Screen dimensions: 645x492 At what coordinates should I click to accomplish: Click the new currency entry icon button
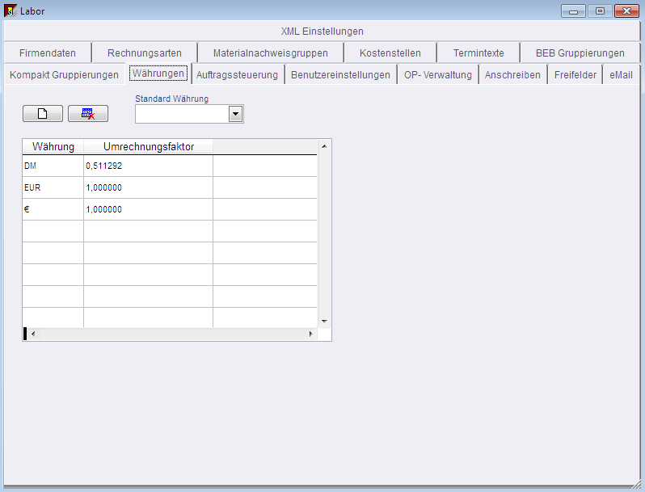[x=43, y=114]
